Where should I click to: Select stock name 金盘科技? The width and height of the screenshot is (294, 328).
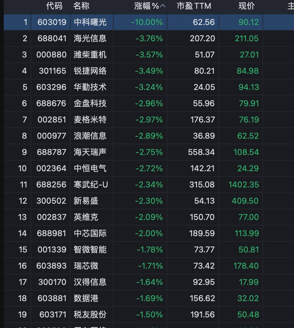(x=90, y=103)
